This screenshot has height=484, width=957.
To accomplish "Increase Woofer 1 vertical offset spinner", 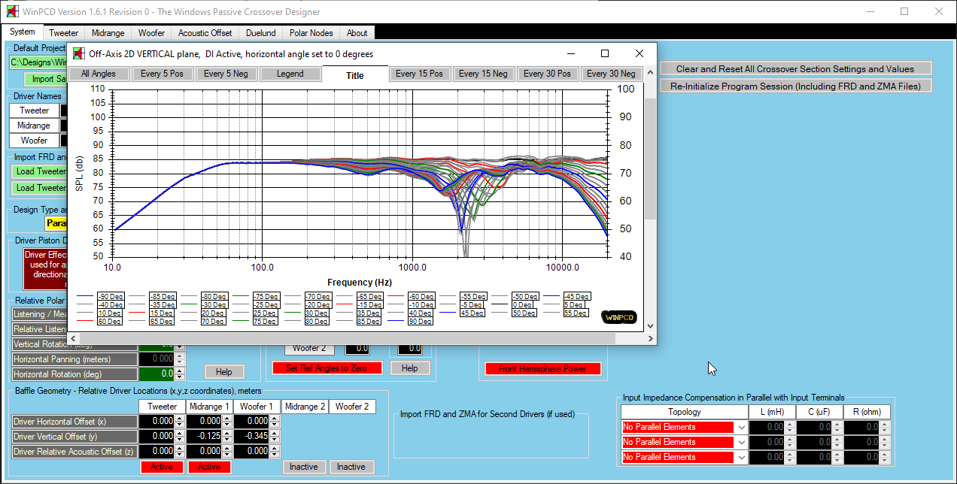I will point(274,433).
